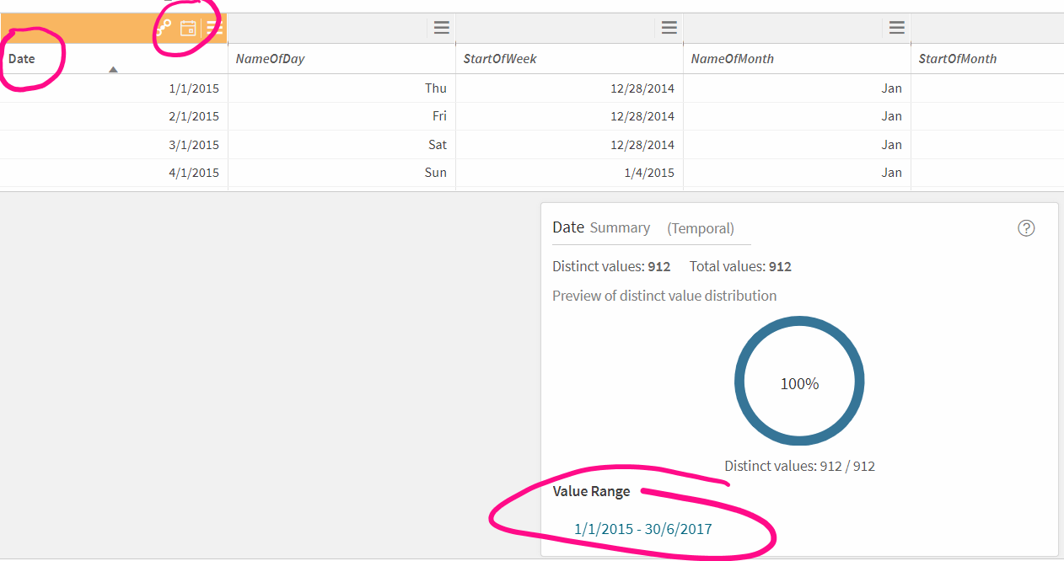Select the calendar icon in the Date header
The height and width of the screenshot is (561, 1064).
tap(187, 26)
